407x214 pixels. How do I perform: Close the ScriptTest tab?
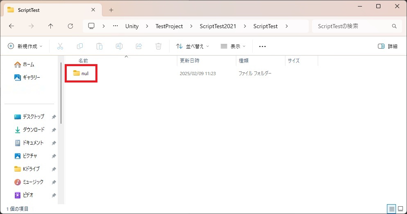(x=93, y=10)
